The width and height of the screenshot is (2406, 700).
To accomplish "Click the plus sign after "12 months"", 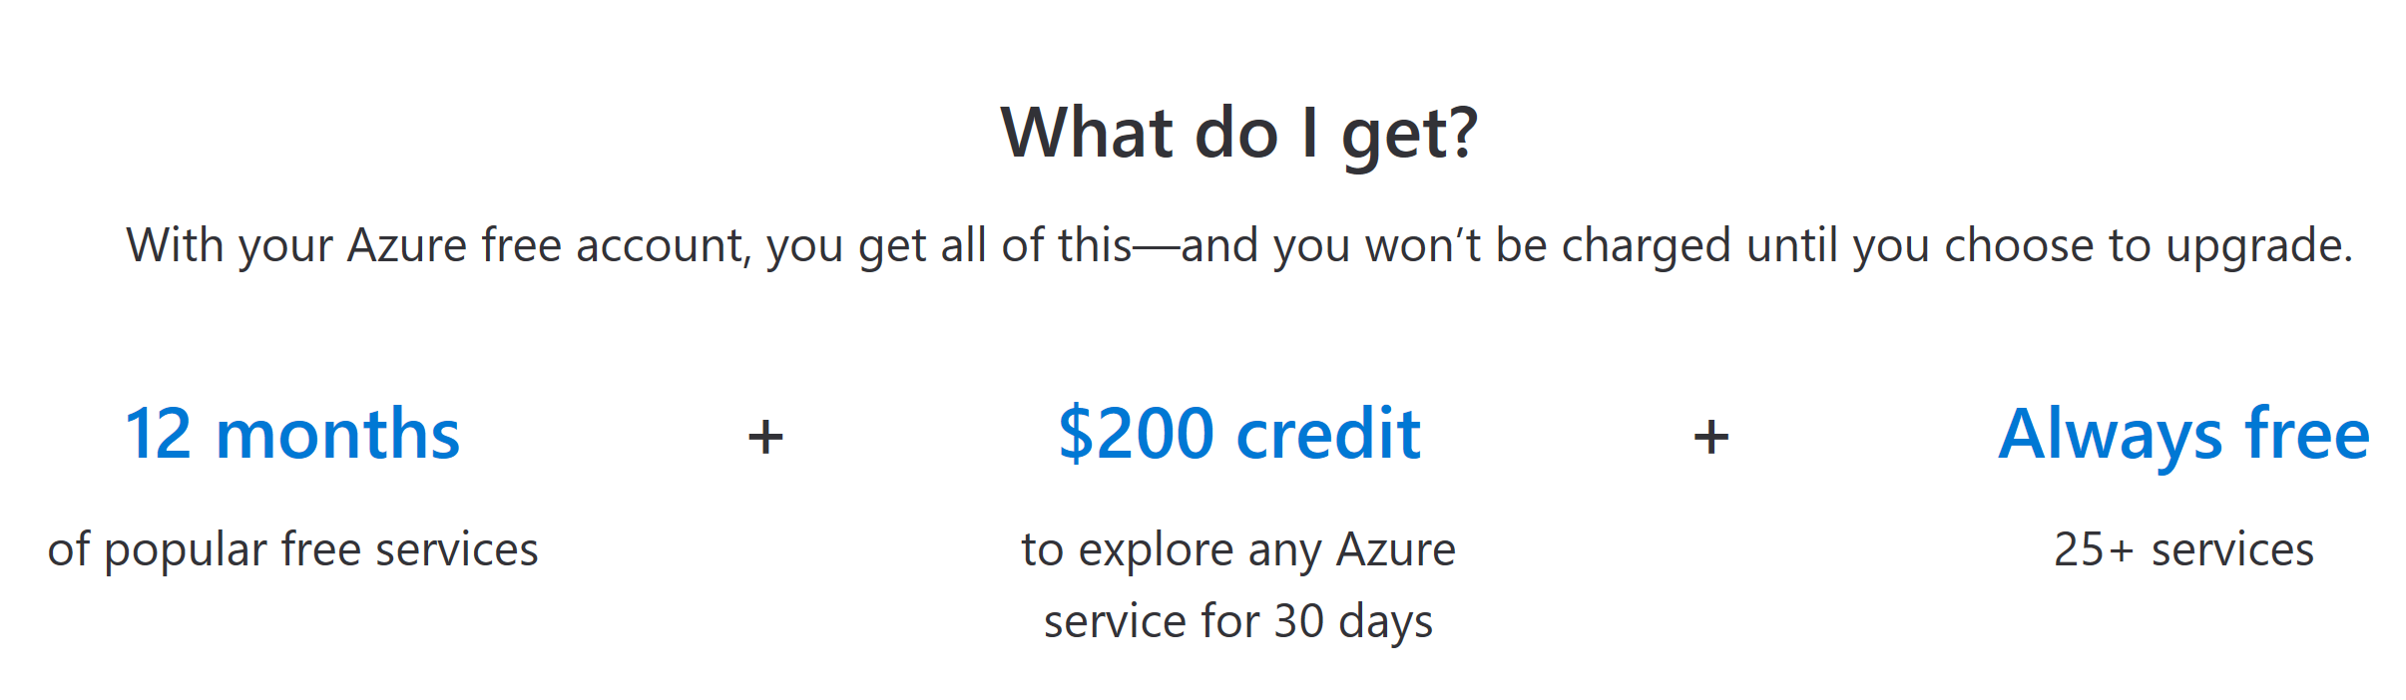I will pos(765,437).
